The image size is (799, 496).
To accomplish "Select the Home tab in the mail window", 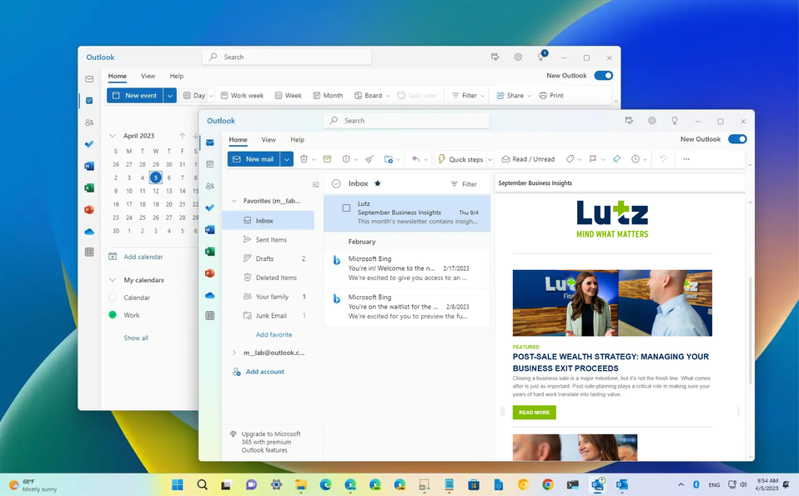I will (238, 139).
